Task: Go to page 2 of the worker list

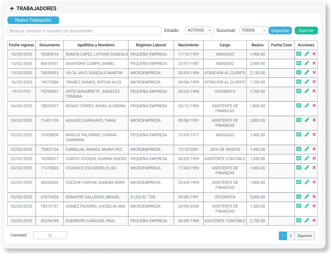Action: pyautogui.click(x=291, y=236)
